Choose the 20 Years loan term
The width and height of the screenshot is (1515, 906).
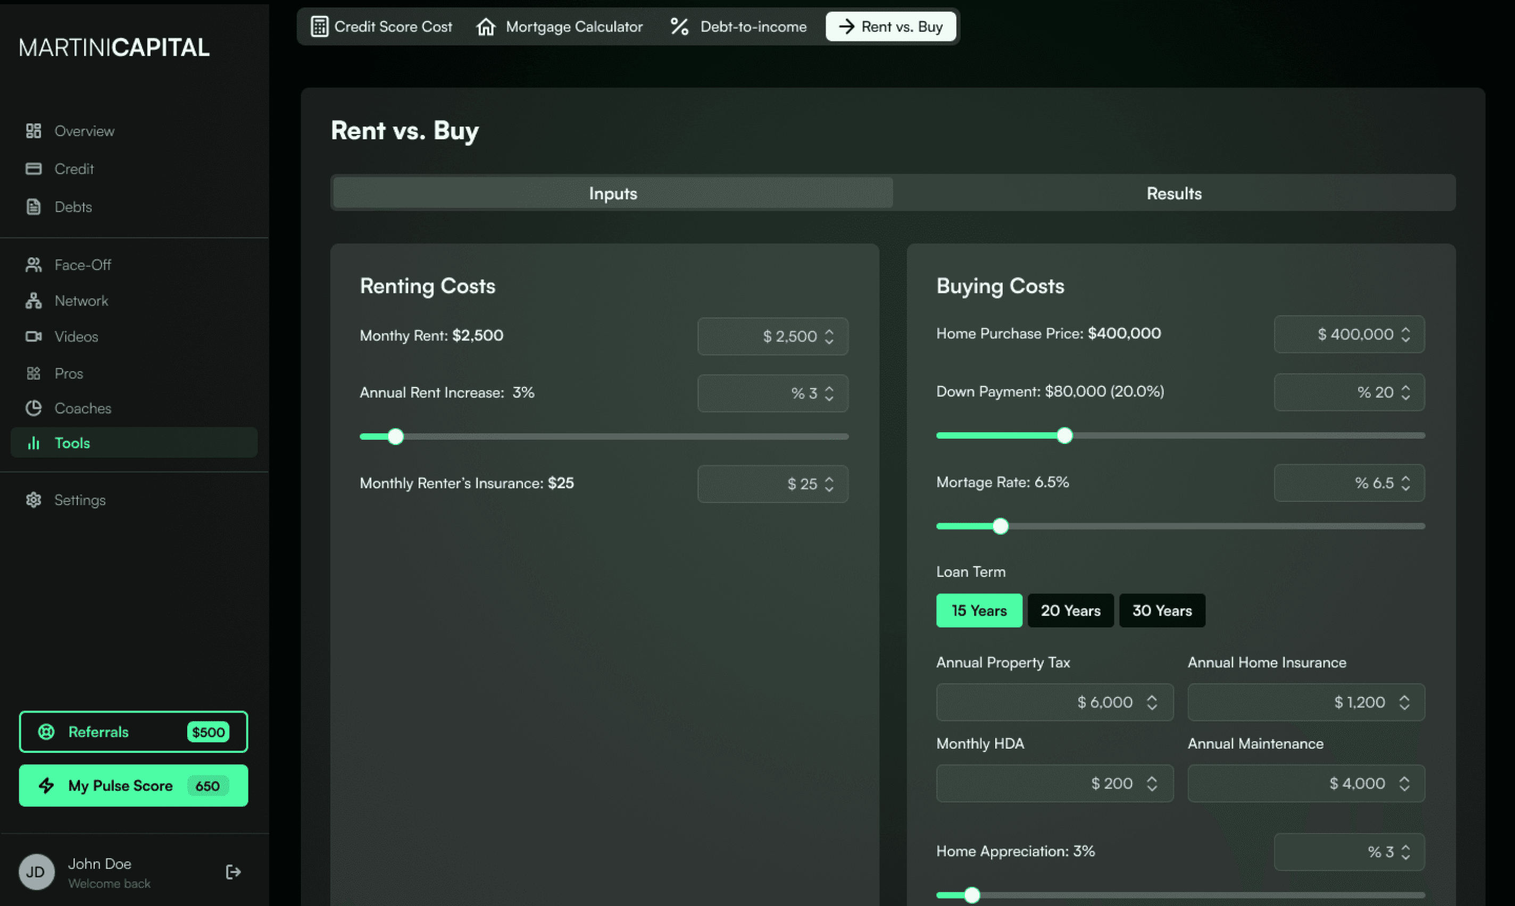(x=1070, y=610)
